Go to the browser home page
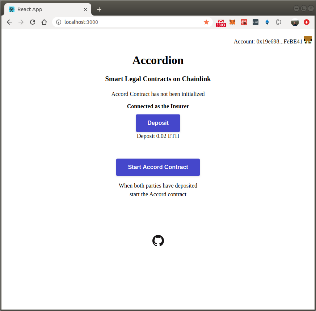The height and width of the screenshot is (311, 316). [x=44, y=22]
